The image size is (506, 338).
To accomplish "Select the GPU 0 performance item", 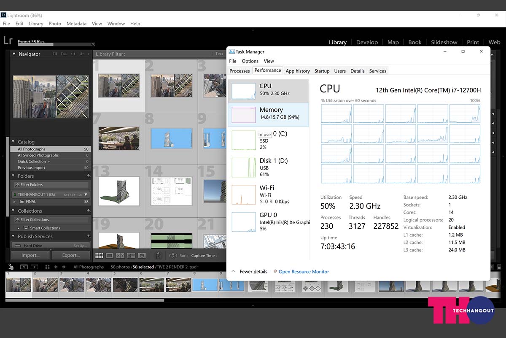I will 268,222.
